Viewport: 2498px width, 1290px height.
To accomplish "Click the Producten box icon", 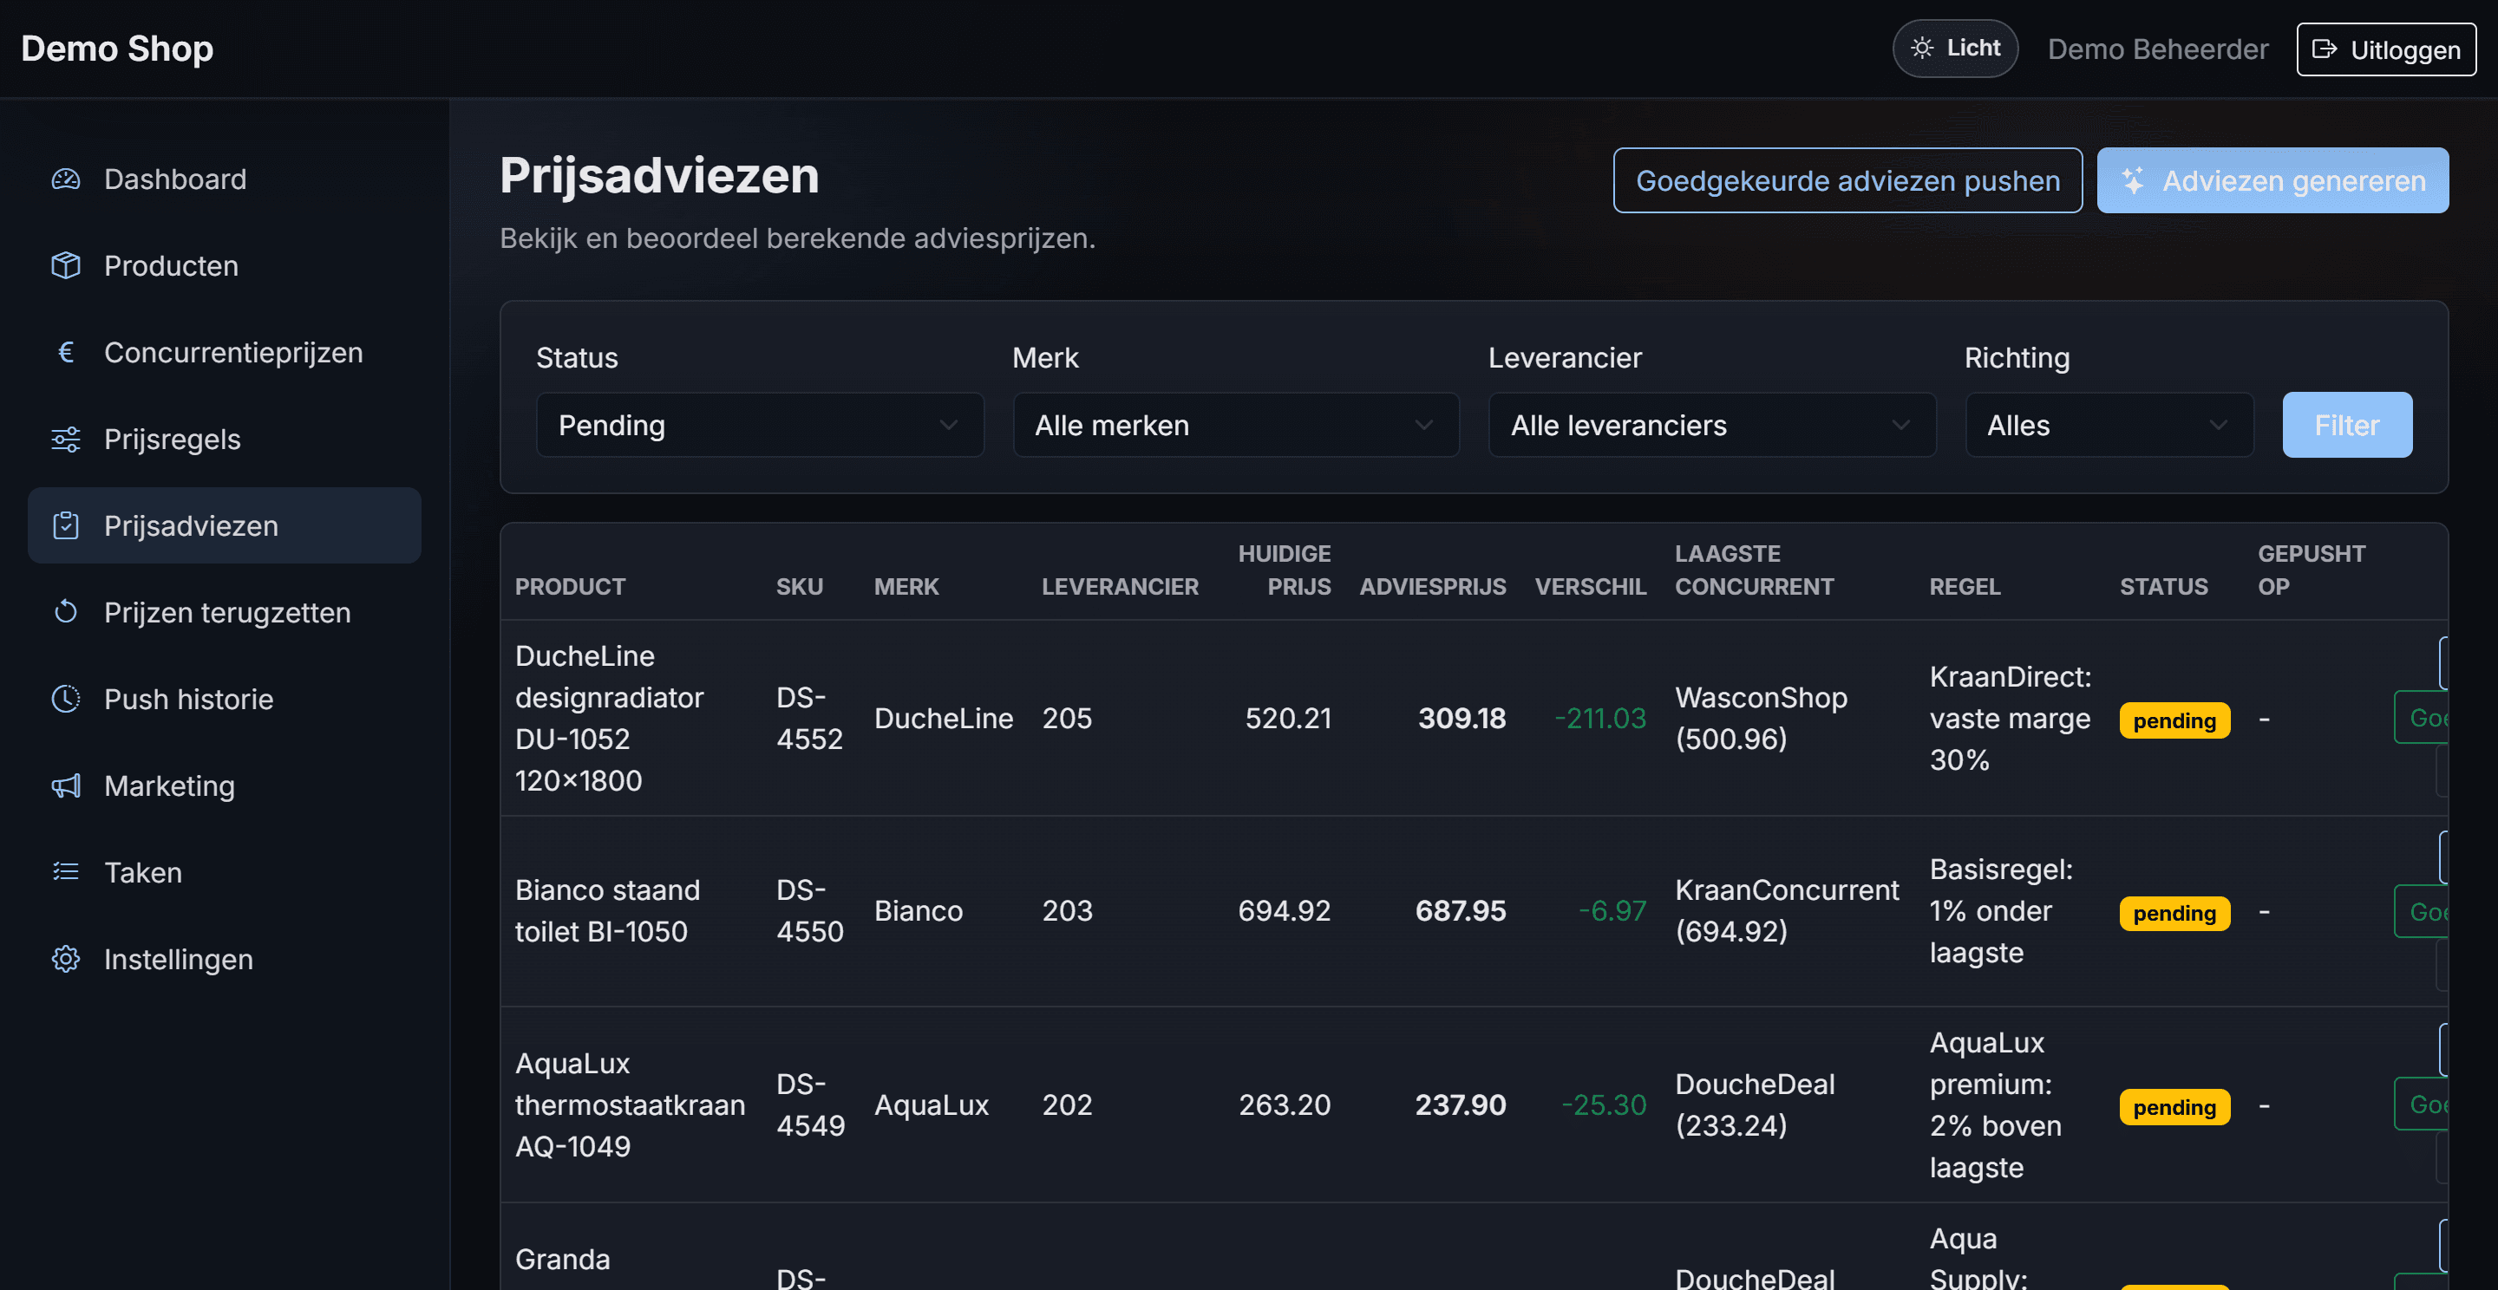I will [65, 265].
